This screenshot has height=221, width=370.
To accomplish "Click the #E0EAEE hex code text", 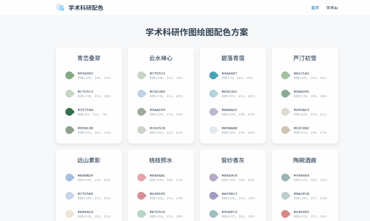I will click(229, 128).
